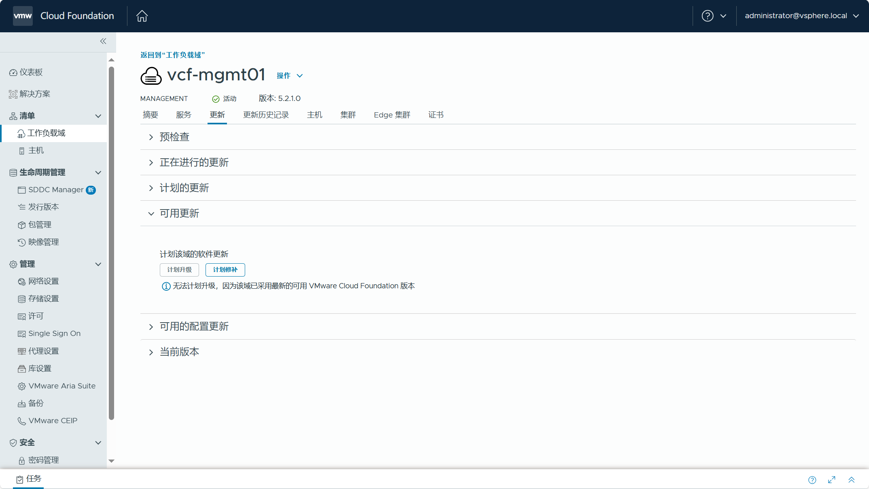869x489 pixels.
Task: Click the info icon beside upgrade message
Action: click(166, 286)
